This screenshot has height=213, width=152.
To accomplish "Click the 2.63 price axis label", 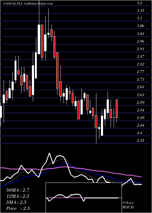I will [x=140, y=95].
